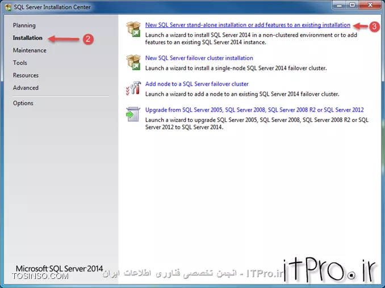Click the description 'Launch a wizard to install a single-node'
The image size is (385, 288).
pos(236,68)
